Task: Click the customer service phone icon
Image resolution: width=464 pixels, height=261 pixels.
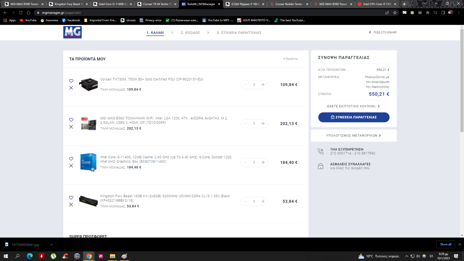Action: 320,151
